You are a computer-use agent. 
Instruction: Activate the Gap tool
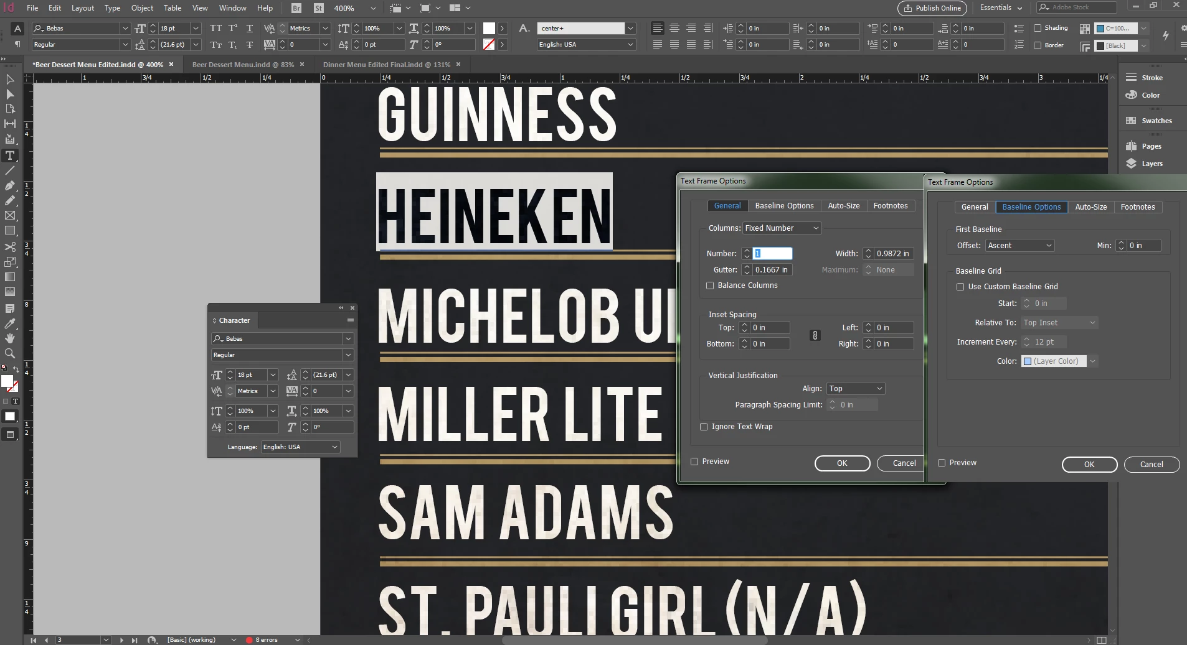click(10, 124)
